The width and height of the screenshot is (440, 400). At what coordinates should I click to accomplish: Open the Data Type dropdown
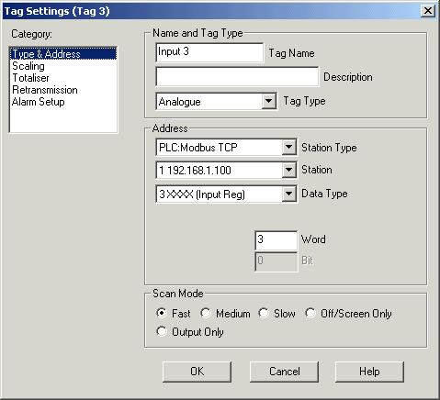(288, 194)
